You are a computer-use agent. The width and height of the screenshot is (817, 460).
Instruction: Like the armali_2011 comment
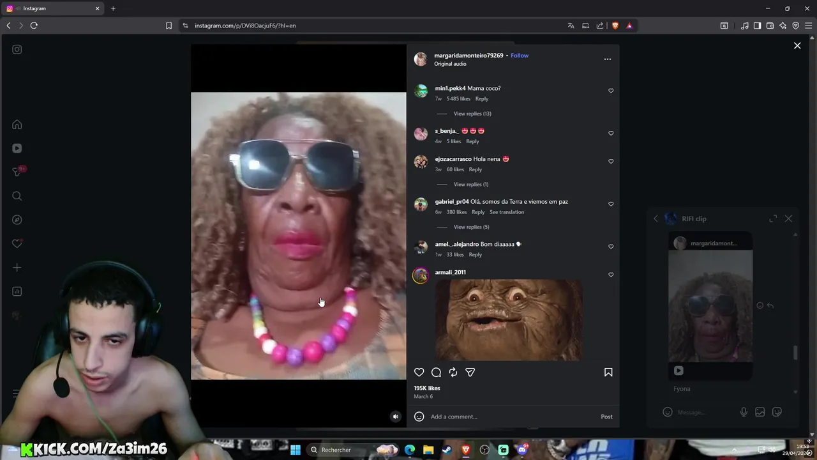pyautogui.click(x=611, y=275)
